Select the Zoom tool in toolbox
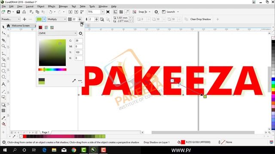275x154 pixels. [3, 46]
